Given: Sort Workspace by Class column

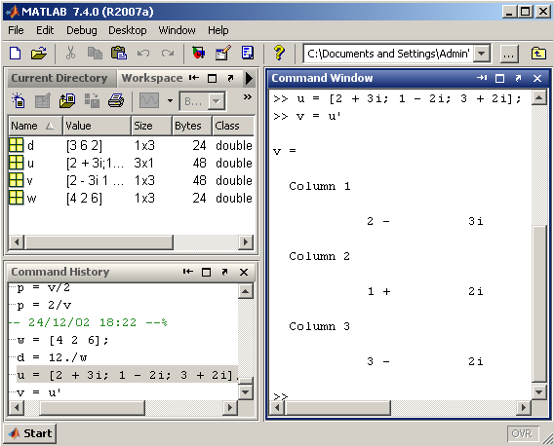Looking at the screenshot, I should coord(233,126).
